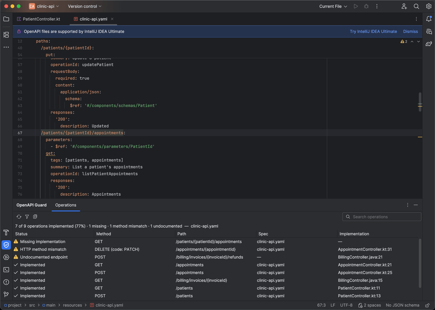Click the Debug bug icon in toolbar
The width and height of the screenshot is (435, 310).
[366, 6]
